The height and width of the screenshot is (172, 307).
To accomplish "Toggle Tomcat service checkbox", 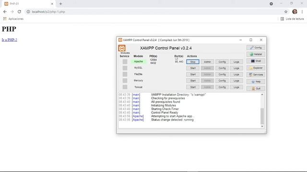I will click(125, 87).
